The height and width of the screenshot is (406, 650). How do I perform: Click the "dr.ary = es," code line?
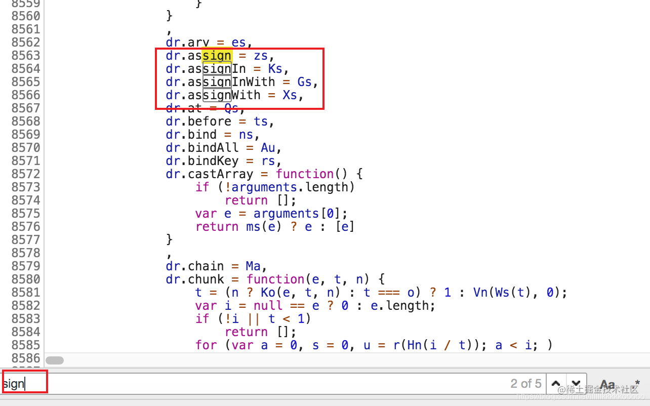(209, 43)
